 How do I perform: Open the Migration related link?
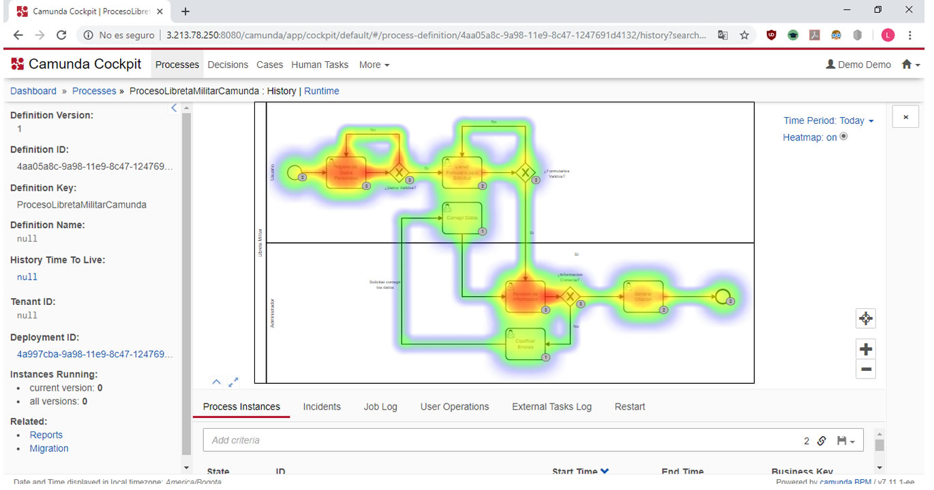(49, 448)
